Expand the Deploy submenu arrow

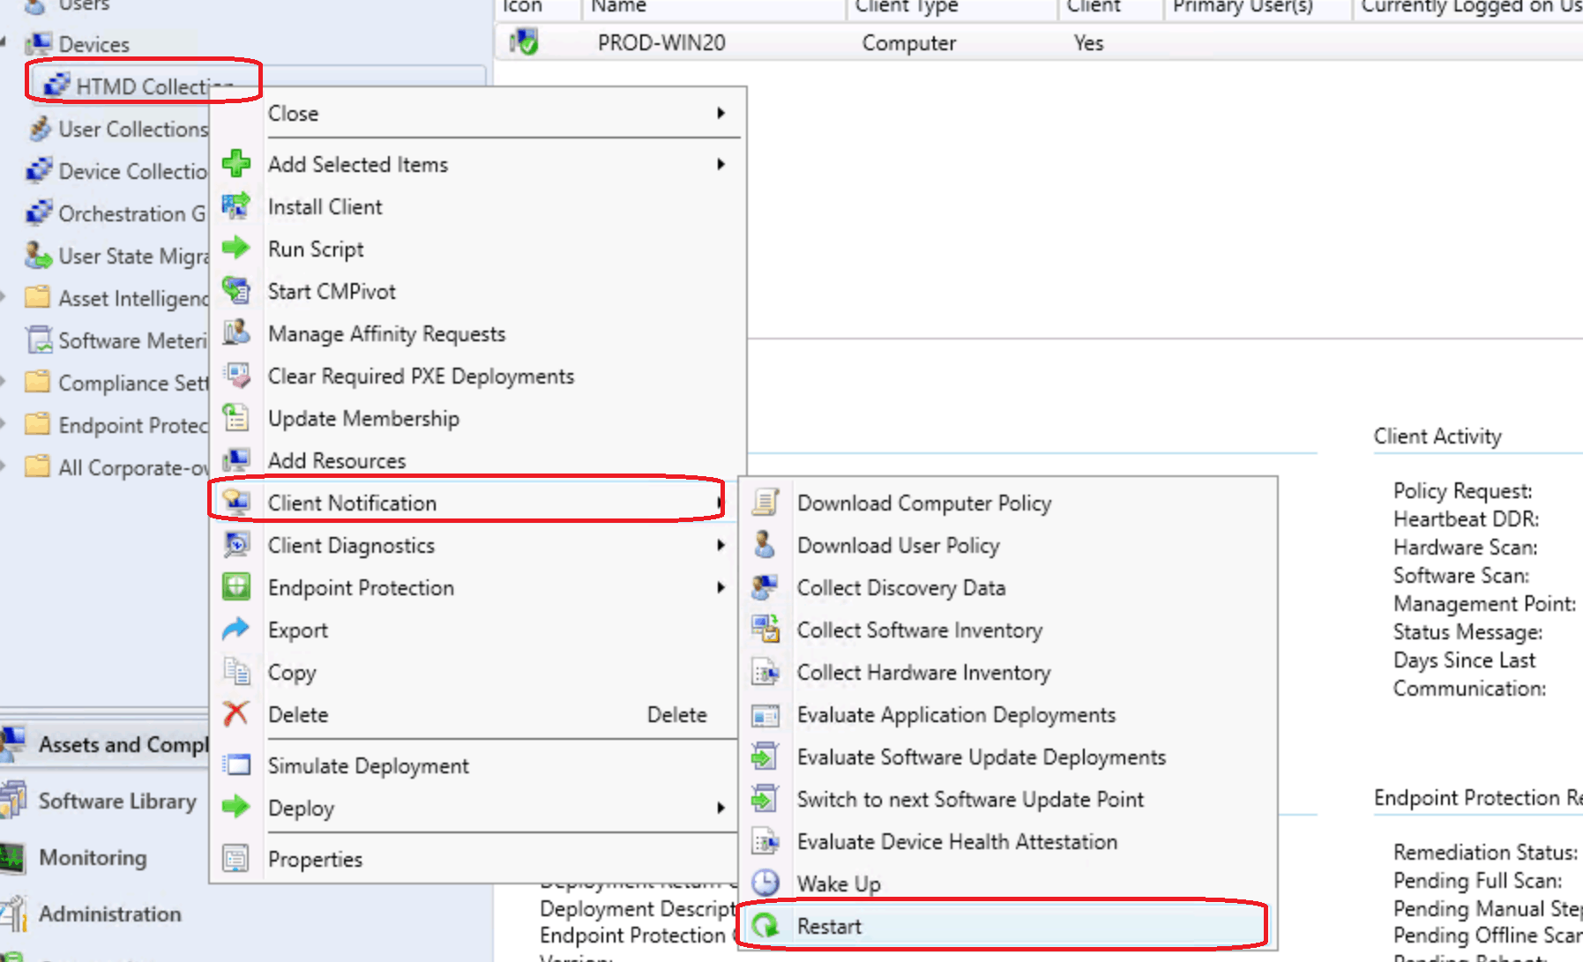pyautogui.click(x=722, y=809)
